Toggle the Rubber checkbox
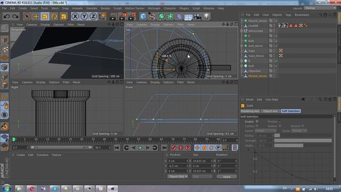Viewport: 341px width, 192px height. tap(280, 126)
